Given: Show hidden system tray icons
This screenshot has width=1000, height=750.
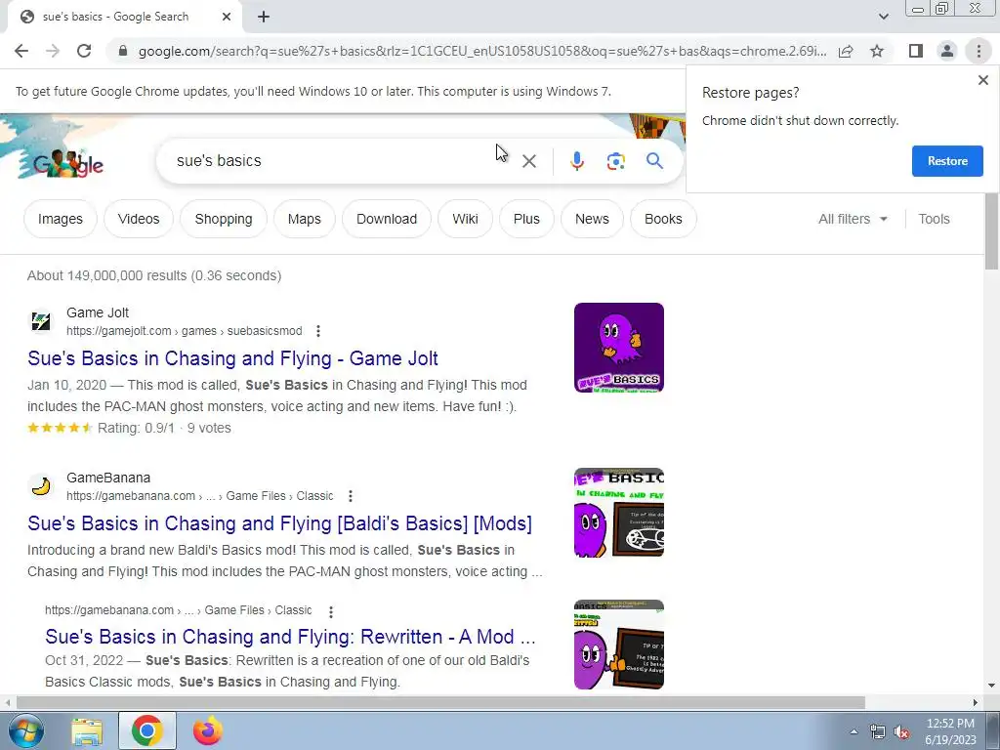Looking at the screenshot, I should 854,731.
